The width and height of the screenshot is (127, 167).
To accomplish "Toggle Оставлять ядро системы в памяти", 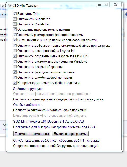I will (x=15, y=29).
